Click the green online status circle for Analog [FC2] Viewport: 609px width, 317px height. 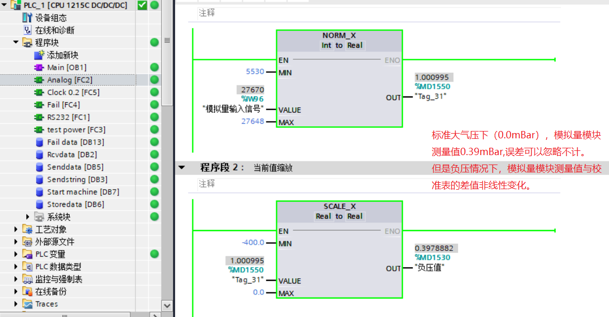(155, 80)
